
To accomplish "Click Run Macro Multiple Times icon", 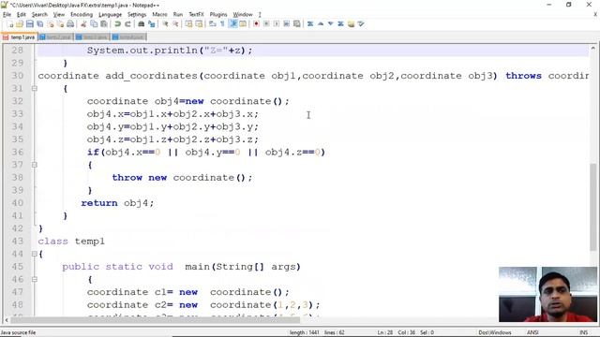I will (x=286, y=24).
